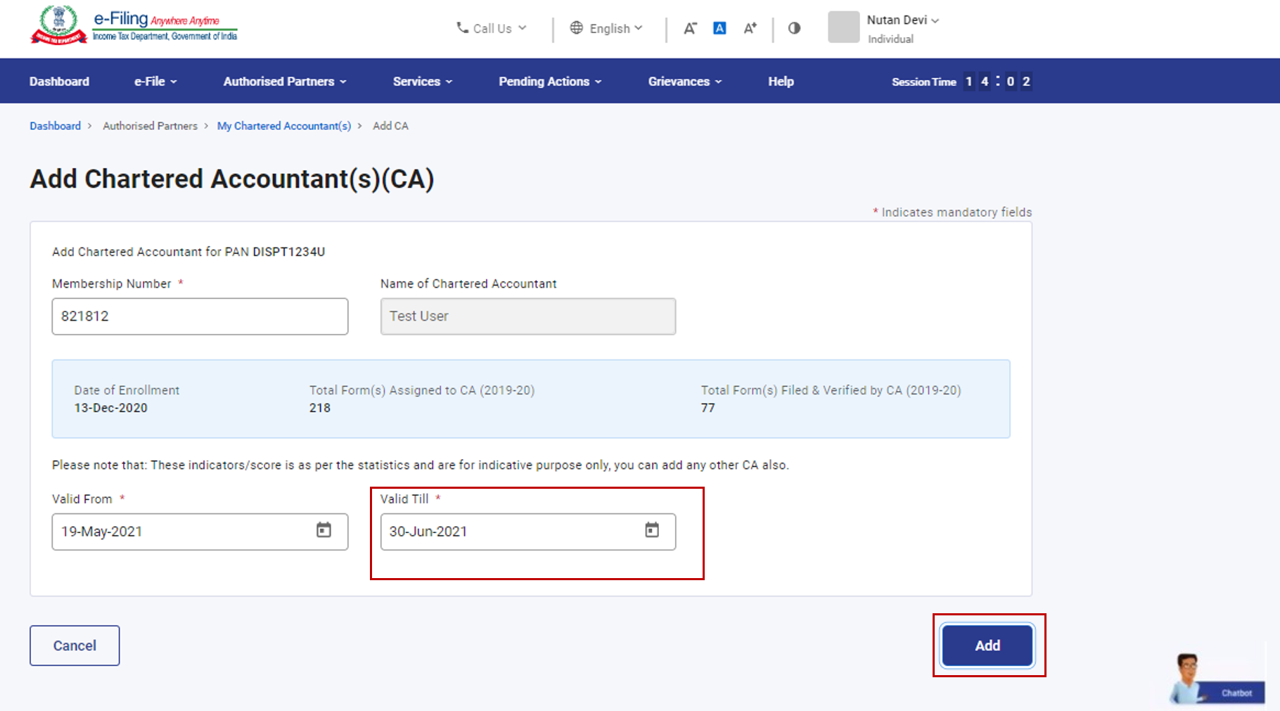Open the English language selector
The height and width of the screenshot is (711, 1280).
(x=606, y=28)
